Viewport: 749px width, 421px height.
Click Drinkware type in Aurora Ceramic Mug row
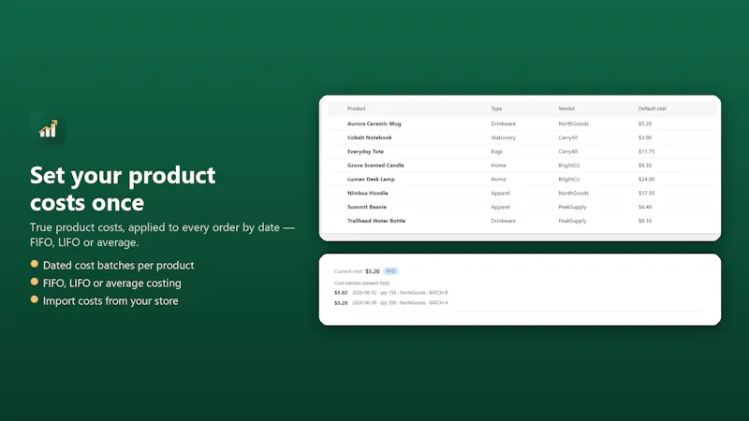503,123
